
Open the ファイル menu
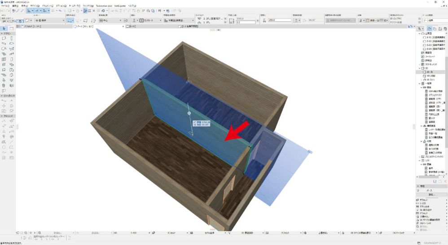[5, 6]
